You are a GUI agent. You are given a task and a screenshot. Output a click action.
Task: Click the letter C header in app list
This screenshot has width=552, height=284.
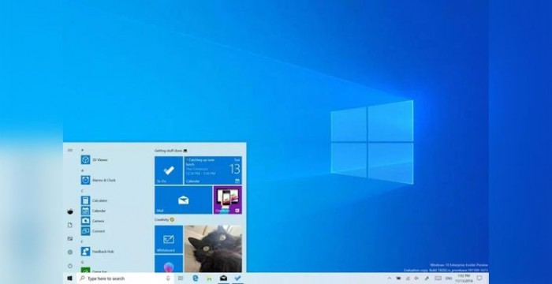82,191
